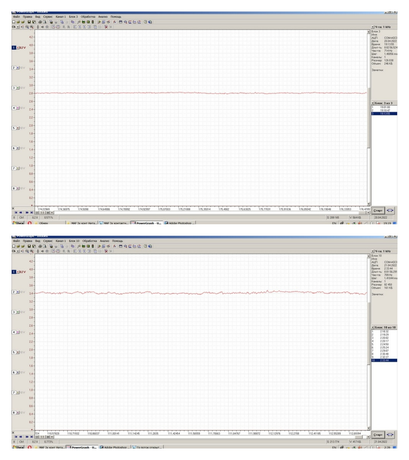Open Ch dropdown in Блок 3 window toolbar
This screenshot has height=460, width=409.
[18, 27]
